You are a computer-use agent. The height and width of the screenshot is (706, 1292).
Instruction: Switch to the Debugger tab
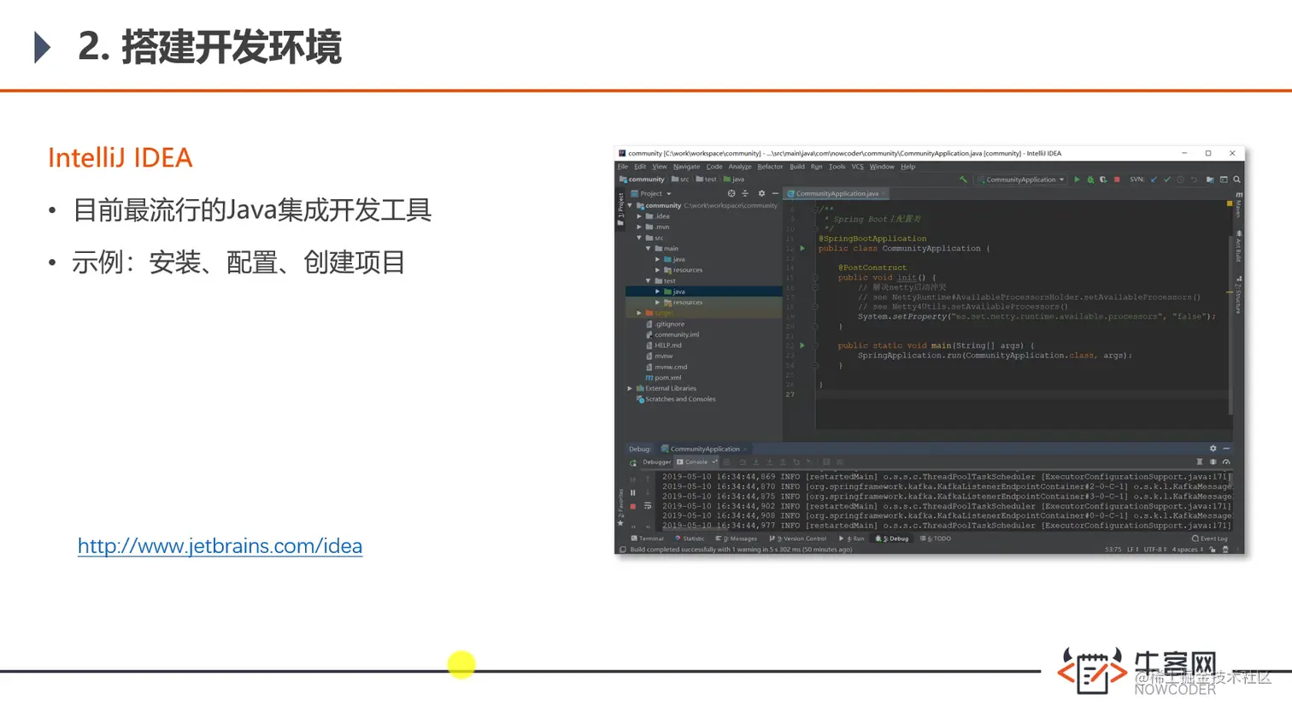(x=656, y=462)
